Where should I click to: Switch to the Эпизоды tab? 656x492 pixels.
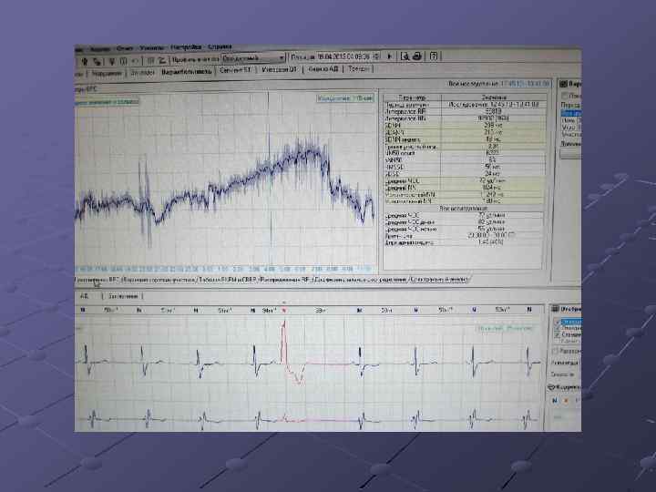[142, 73]
